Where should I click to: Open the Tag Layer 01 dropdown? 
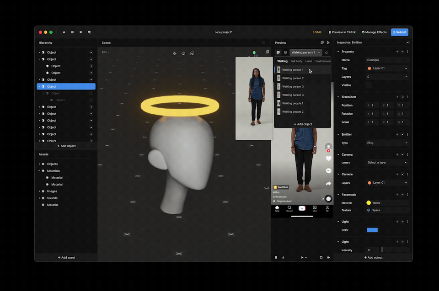point(387,68)
